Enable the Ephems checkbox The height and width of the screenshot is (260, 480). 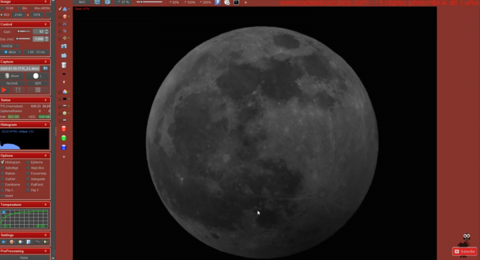[28, 162]
